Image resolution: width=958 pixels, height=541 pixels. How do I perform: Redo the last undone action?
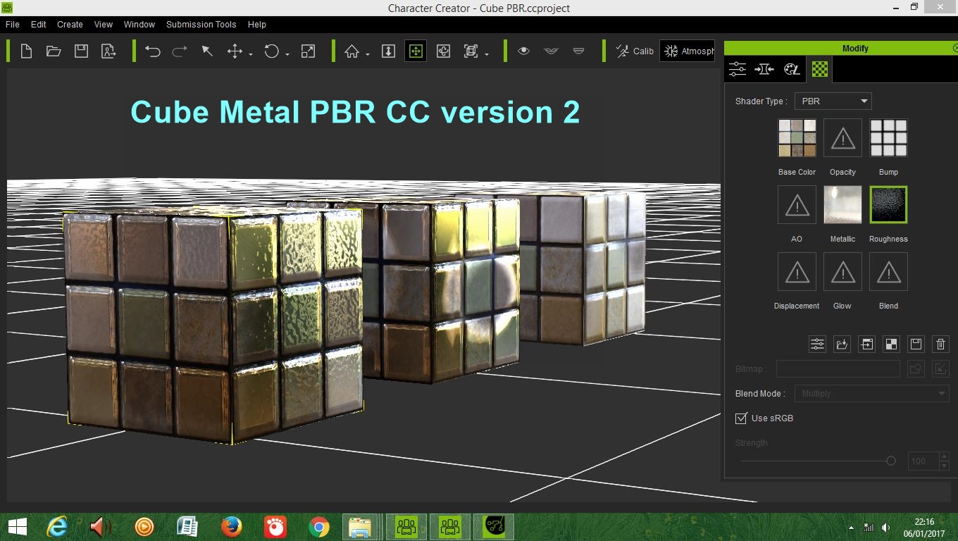point(180,51)
